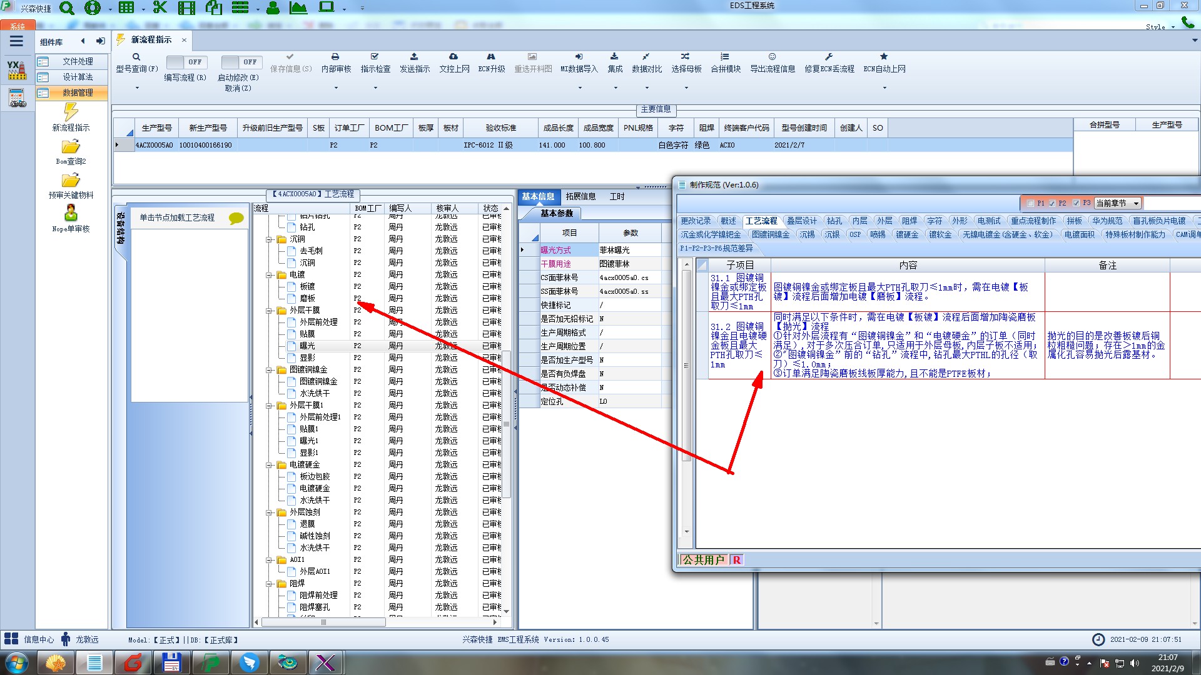Open the 钻孔 tab in 制作规范
The image size is (1201, 675).
(x=834, y=221)
